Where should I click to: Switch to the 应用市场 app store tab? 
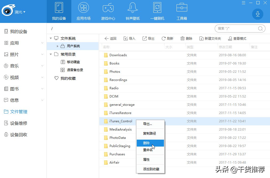[83, 11]
